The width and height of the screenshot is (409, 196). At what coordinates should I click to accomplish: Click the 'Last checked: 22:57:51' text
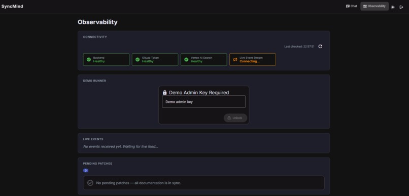(299, 47)
